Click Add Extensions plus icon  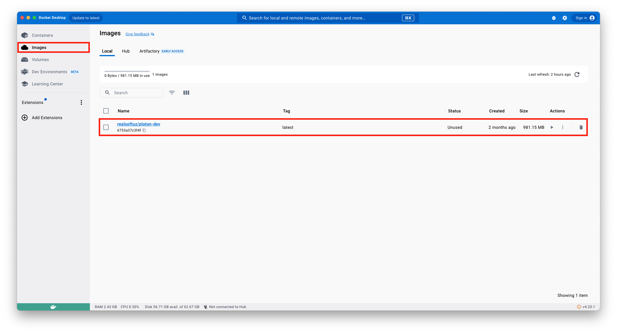pos(25,118)
